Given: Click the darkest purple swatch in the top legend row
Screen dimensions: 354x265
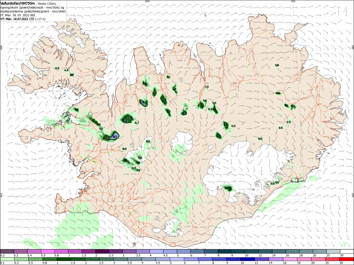Looking at the screenshot, I should point(102,251).
